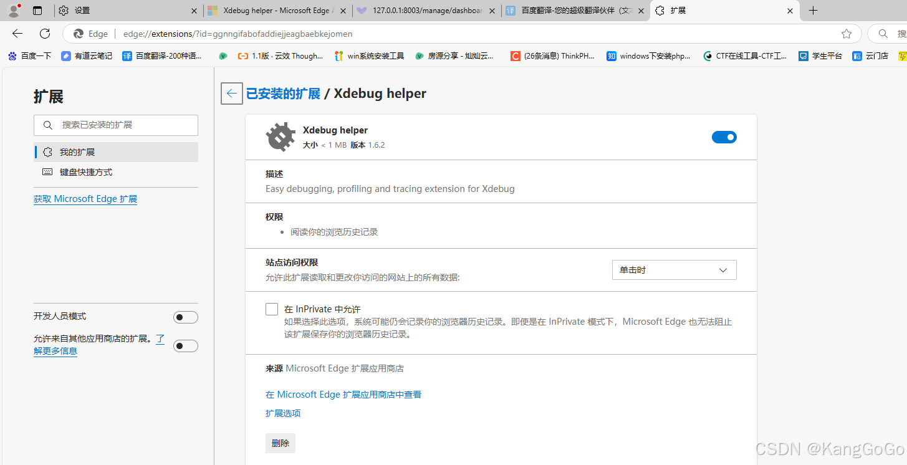Screen dimensions: 907x465
Task: Open 1.1版 · 云效 Though bookmark
Action: 281,56
